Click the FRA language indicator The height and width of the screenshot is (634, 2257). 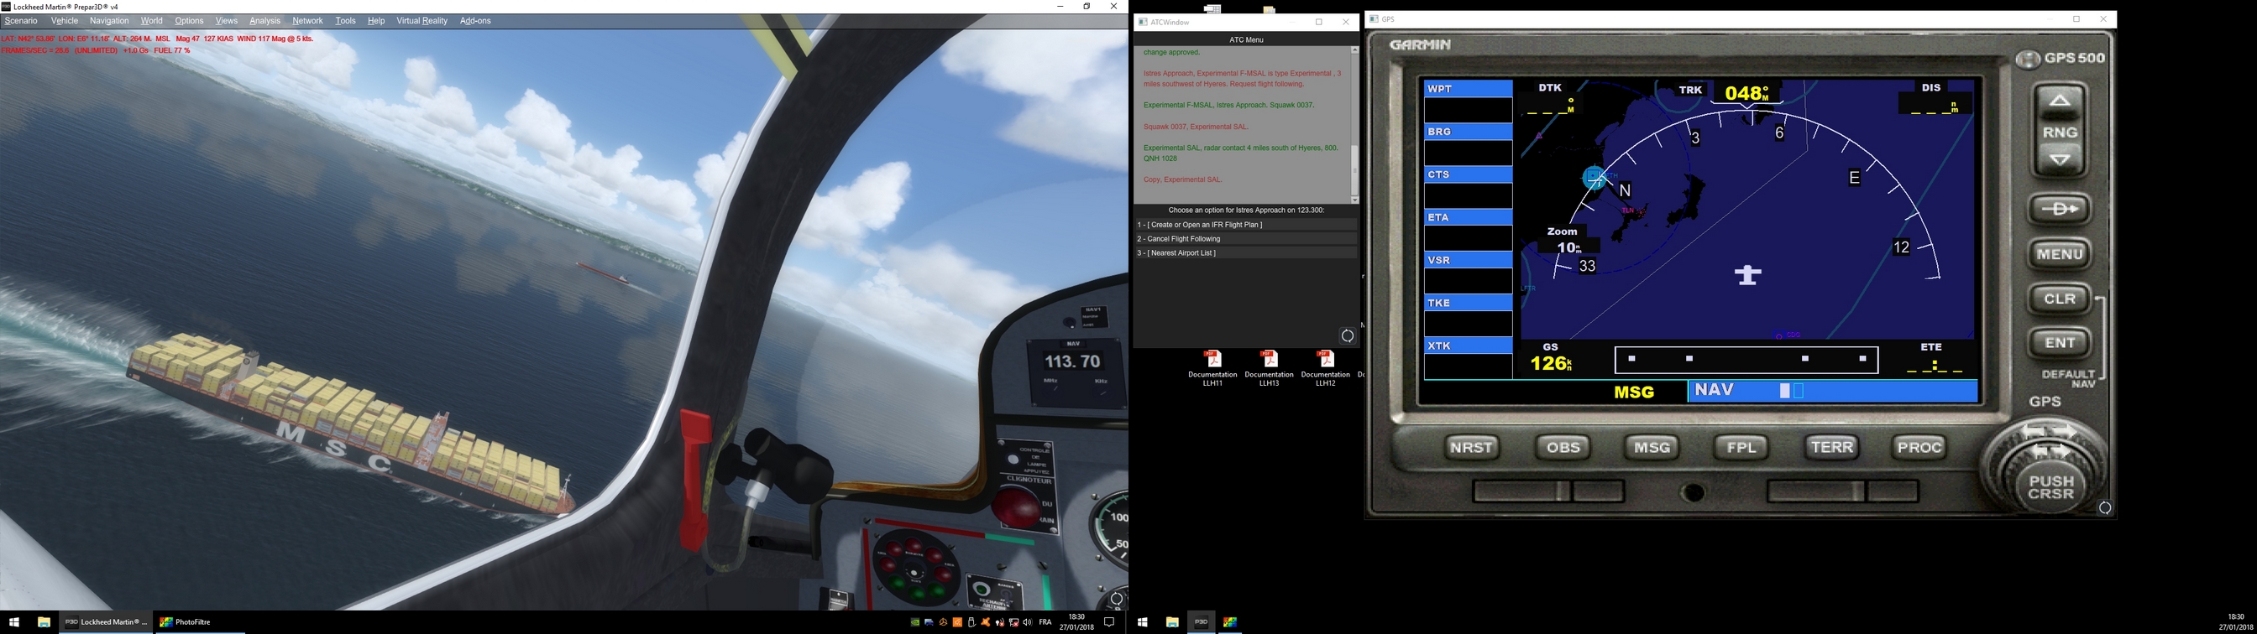1045,622
